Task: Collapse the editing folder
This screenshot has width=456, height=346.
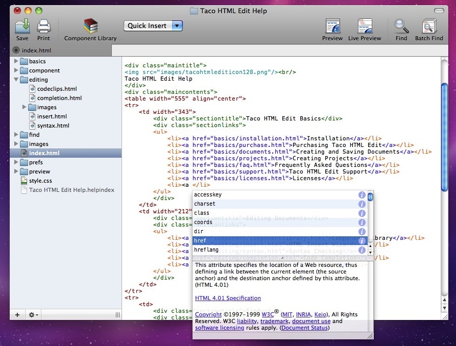Action: point(16,80)
